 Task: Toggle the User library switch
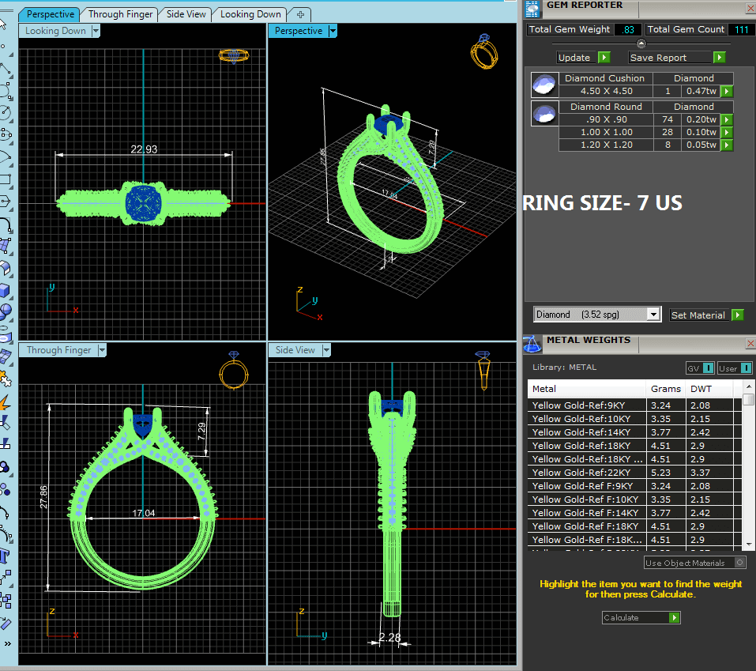[x=735, y=368]
